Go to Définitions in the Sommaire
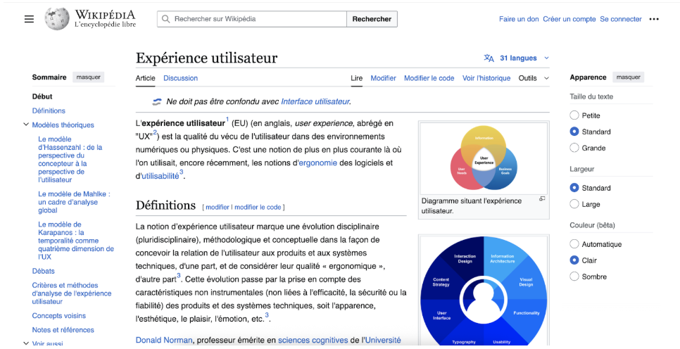Viewport: 680px width, 349px height. point(49,110)
